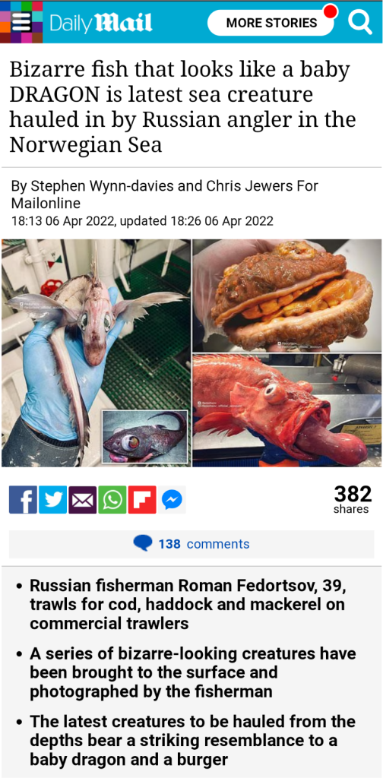Screen dimensions: 383x778
Task: Share via Facebook Messenger icon
Action: pos(172,500)
